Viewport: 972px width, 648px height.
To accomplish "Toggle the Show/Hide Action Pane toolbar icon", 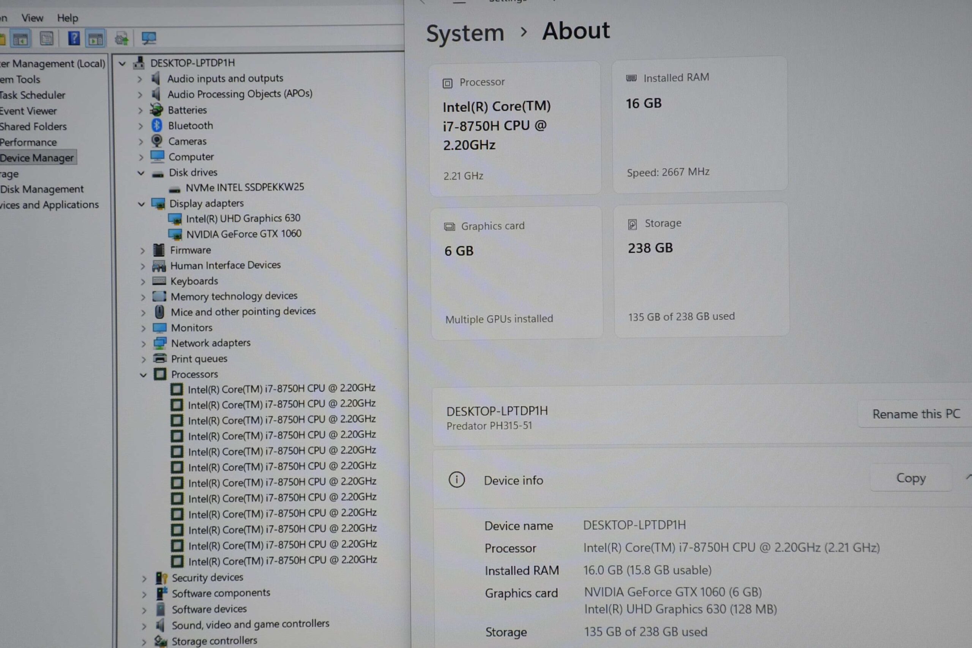I will click(x=95, y=39).
